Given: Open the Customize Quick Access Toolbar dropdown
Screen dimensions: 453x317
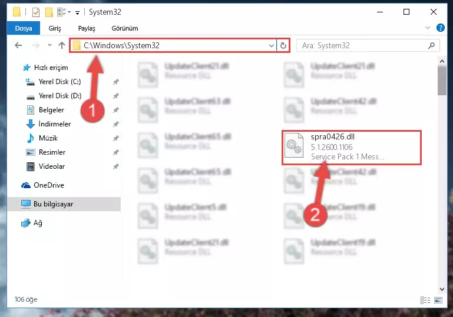Looking at the screenshot, I should click(77, 12).
